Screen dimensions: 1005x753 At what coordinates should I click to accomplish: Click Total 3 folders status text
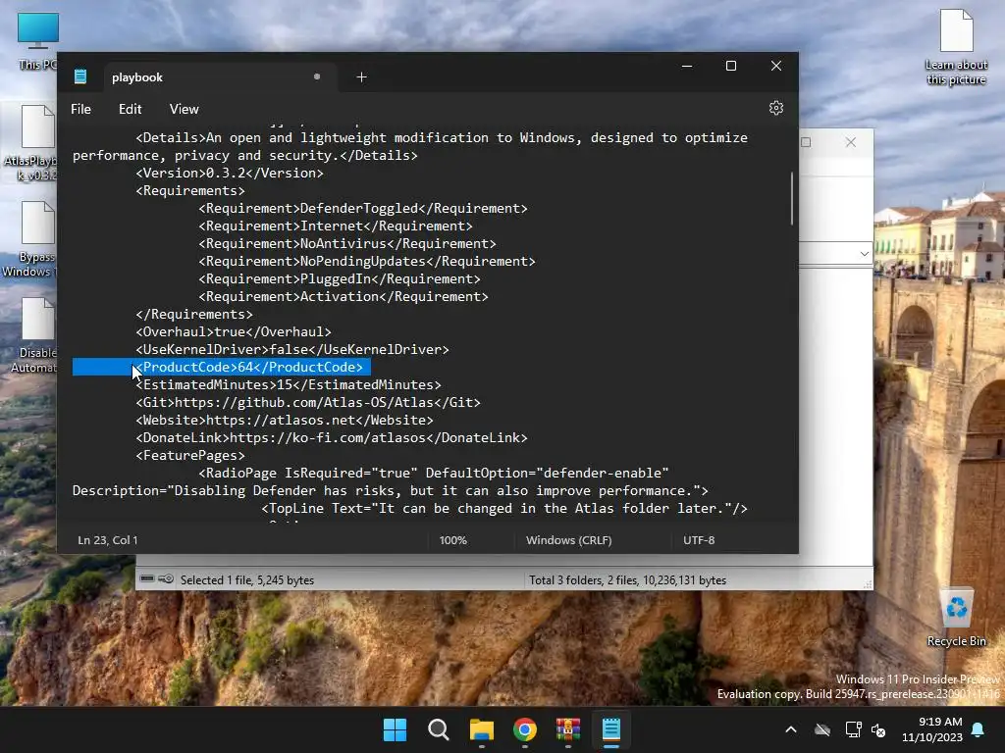627,580
